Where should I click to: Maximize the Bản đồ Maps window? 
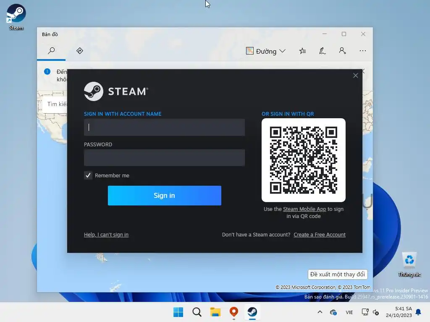pos(344,34)
